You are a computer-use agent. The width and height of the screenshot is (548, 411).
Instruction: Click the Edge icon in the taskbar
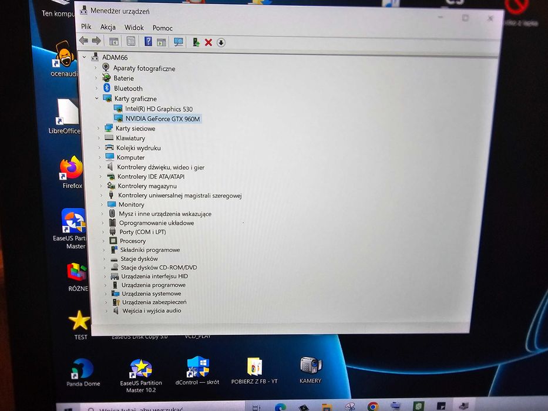280,407
